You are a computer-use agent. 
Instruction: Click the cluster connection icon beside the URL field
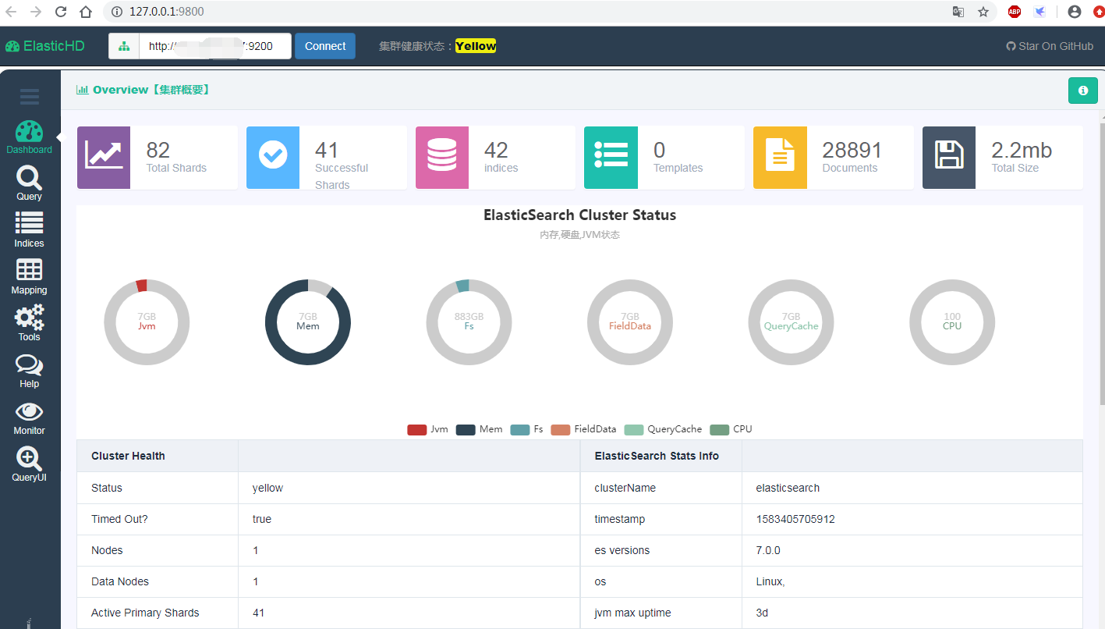124,46
